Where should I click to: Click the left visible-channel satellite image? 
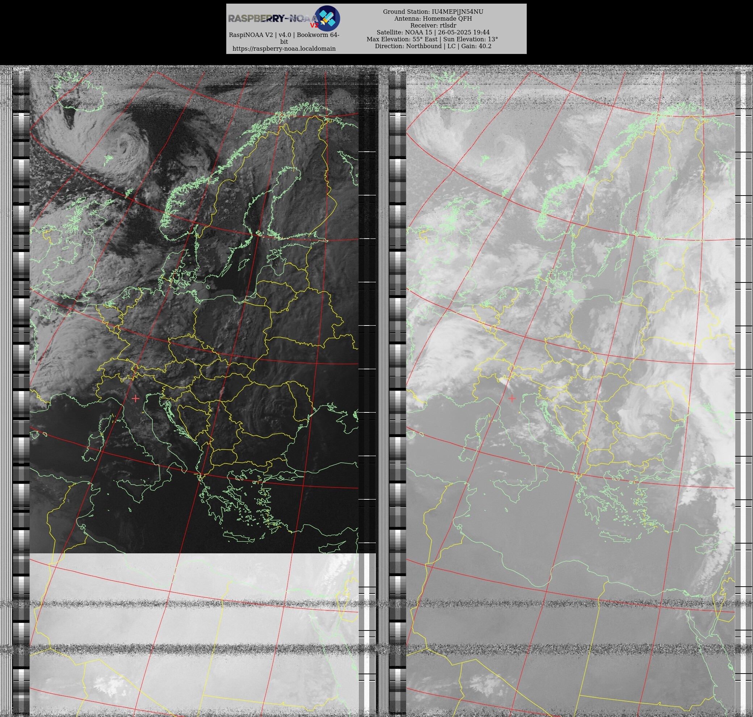point(194,392)
